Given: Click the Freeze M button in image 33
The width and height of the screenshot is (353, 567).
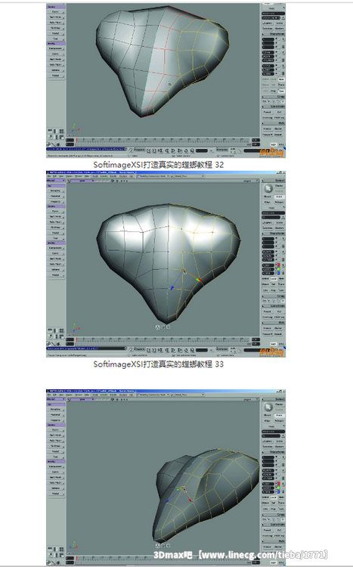Looking at the screenshot, I should 268,334.
